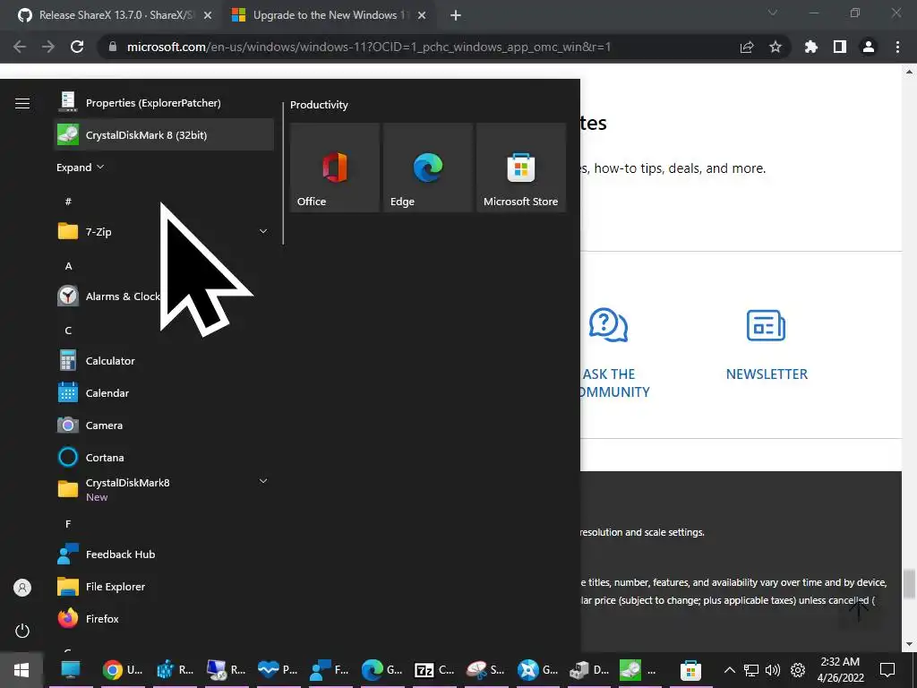Close the Release ShareX tab
Viewport: 917px width, 688px height.
pos(208,15)
